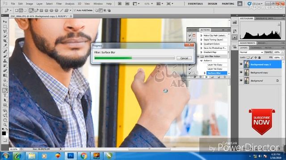Click the Windows Start button

[6, 156]
